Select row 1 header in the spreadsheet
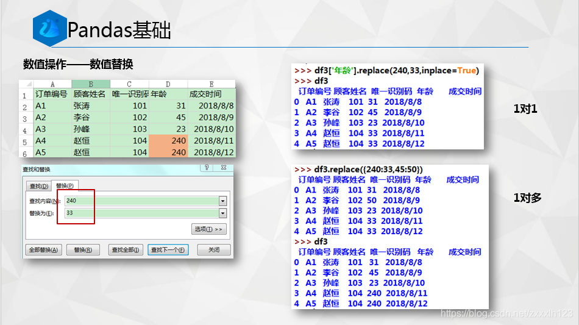 coord(25,95)
